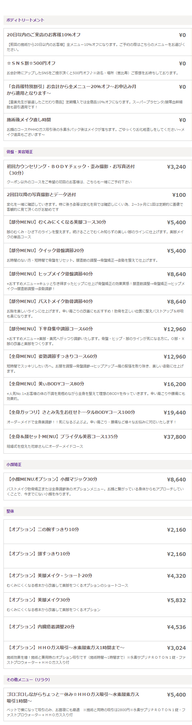Select ＨＨＯガス吸引 option up to 1時間
This screenshot has height=725, width=192.
66,648
